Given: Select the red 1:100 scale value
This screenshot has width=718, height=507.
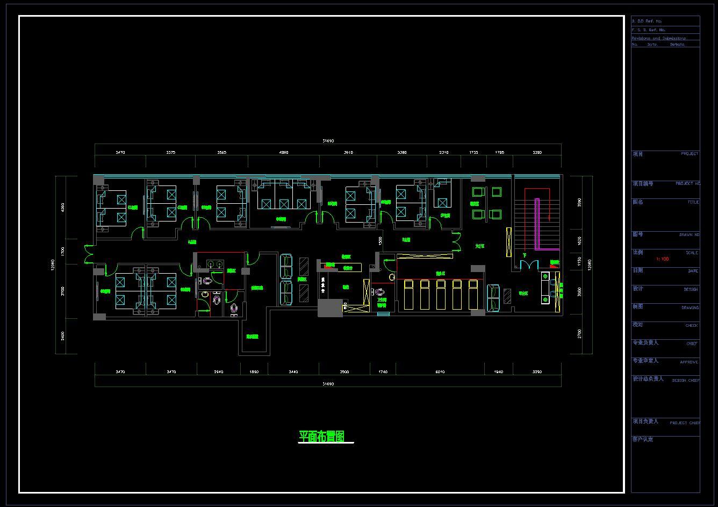Looking at the screenshot, I should tap(663, 259).
